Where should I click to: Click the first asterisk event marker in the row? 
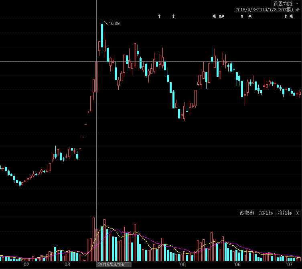pos(214,16)
